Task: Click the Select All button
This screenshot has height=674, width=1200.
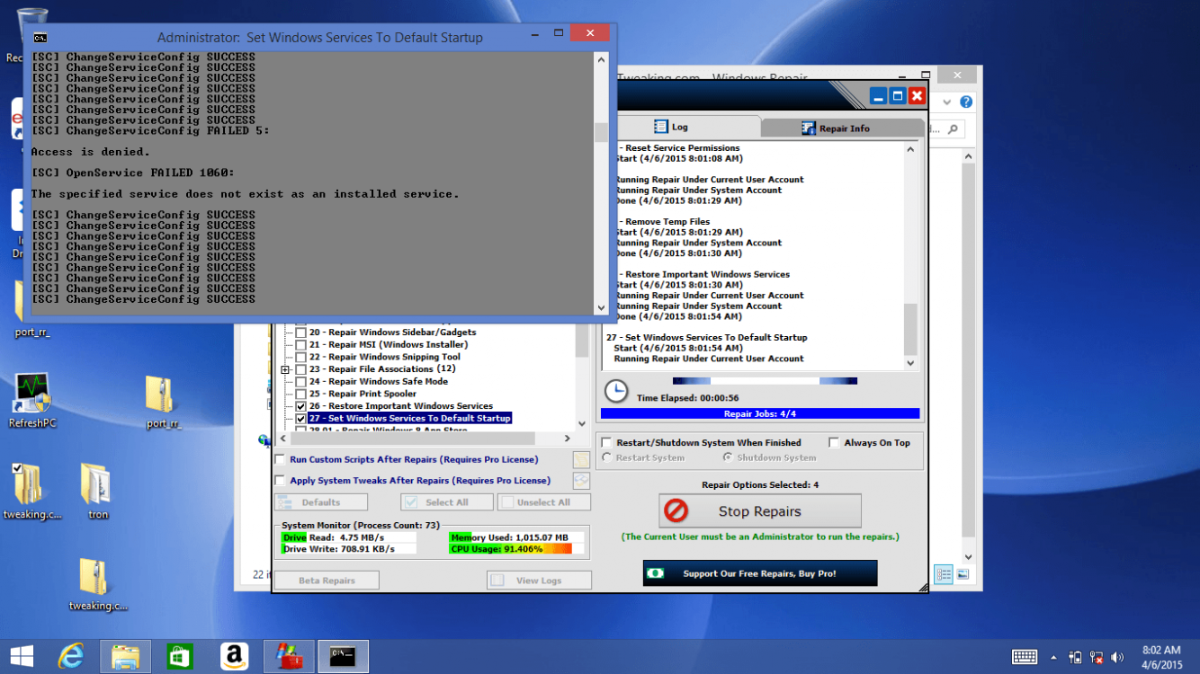Action: coord(447,502)
